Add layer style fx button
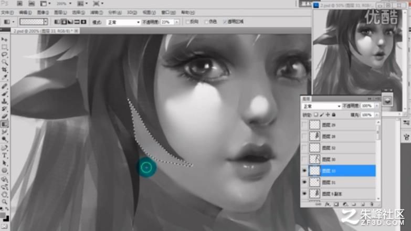411x231 pixels. [328, 204]
